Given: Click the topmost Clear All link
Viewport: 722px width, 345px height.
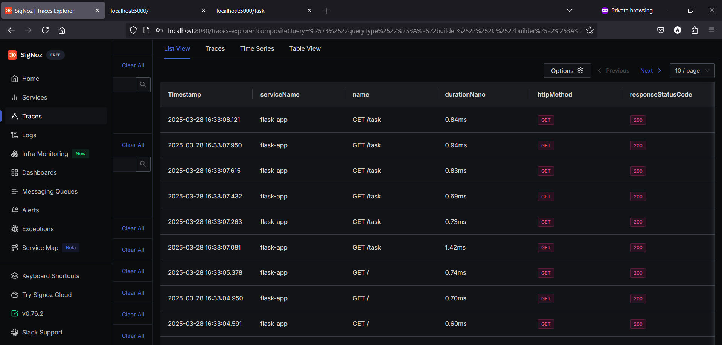Looking at the screenshot, I should coord(133,65).
